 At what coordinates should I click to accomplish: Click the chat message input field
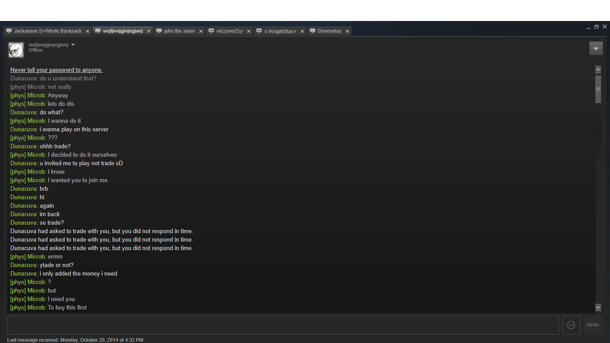[x=283, y=325]
